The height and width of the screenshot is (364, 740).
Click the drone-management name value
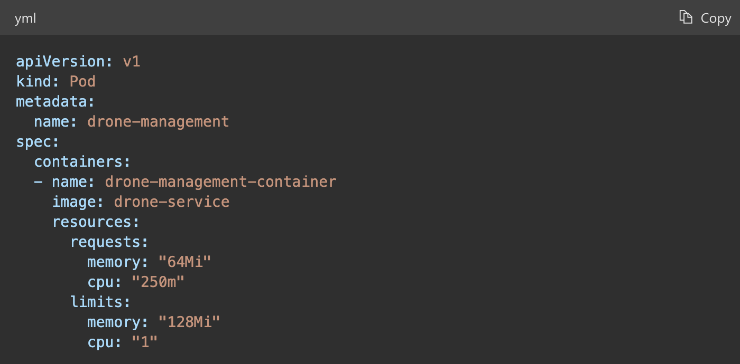(x=158, y=122)
